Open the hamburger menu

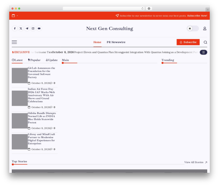(x=14, y=42)
